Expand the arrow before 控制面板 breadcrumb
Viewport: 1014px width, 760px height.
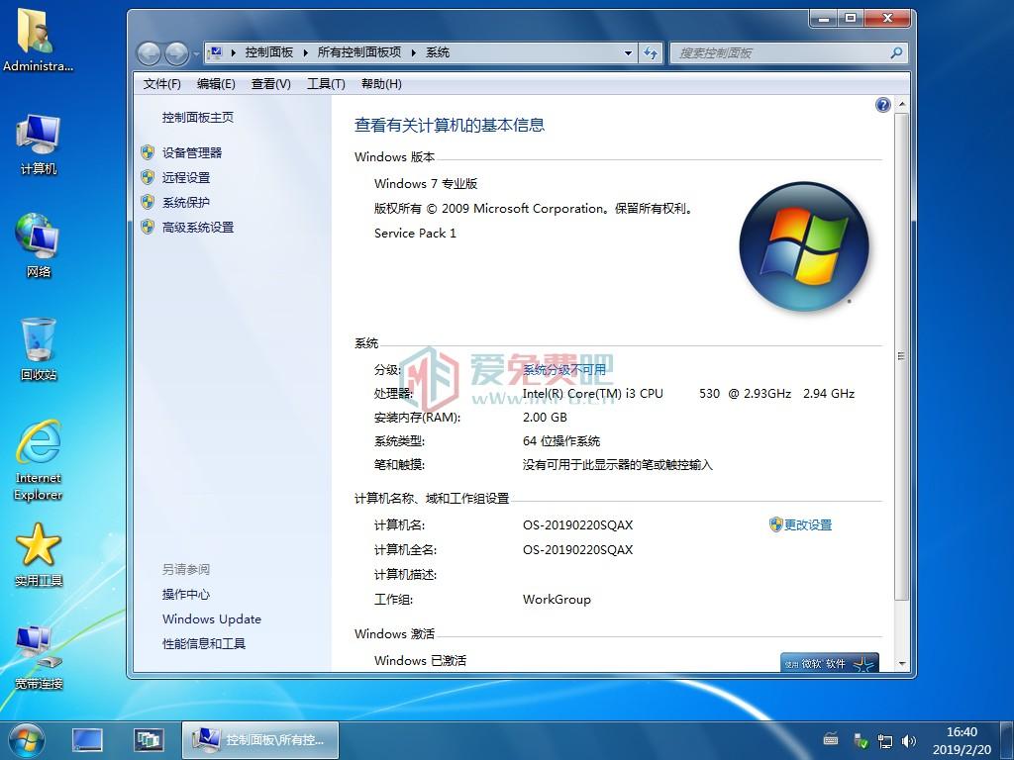pos(234,53)
